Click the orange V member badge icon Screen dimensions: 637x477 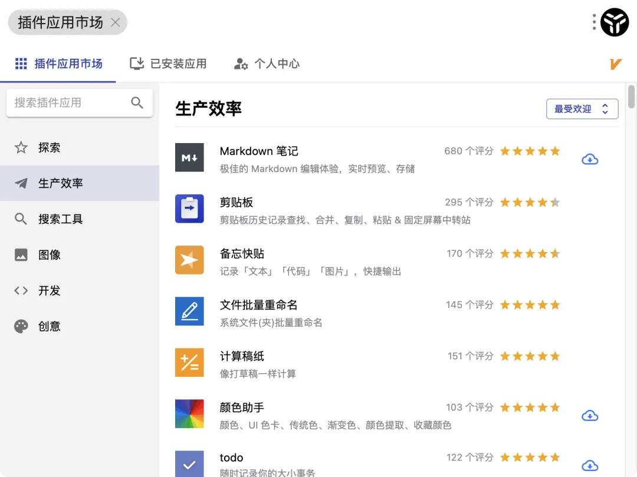(615, 64)
